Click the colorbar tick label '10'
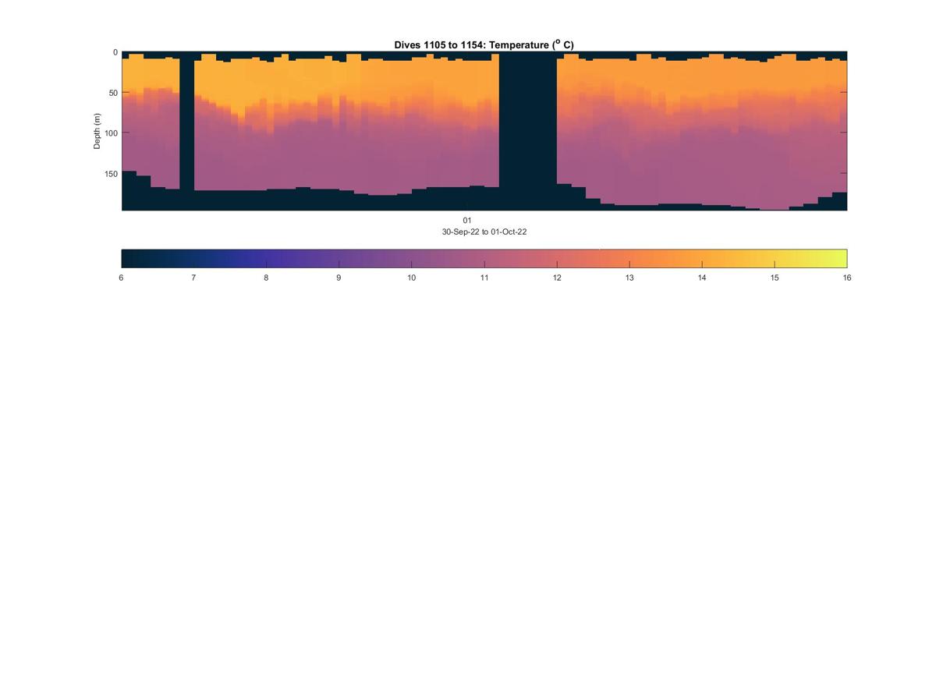936x690 pixels. [x=411, y=278]
